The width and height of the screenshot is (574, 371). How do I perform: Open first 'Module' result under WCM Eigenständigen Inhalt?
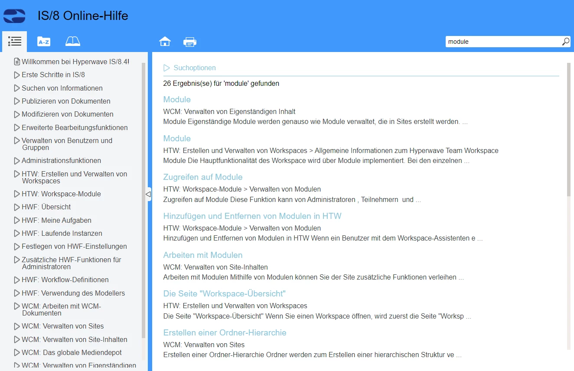tap(177, 99)
